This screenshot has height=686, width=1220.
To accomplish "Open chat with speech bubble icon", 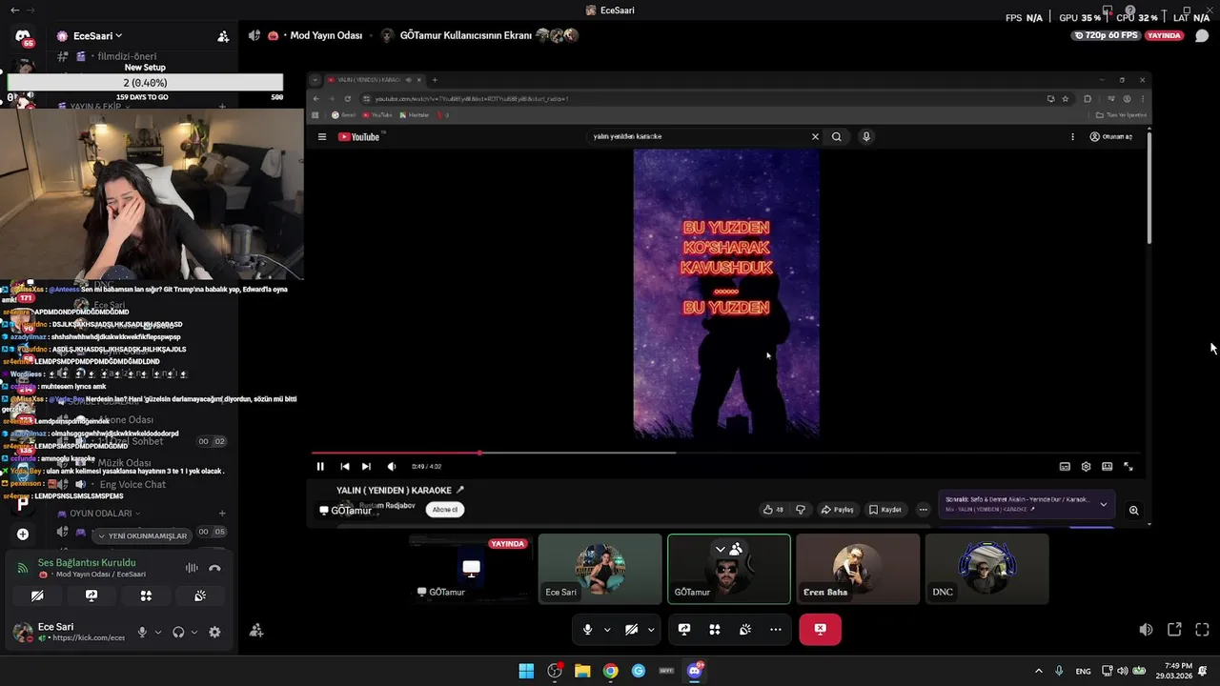I will (x=1202, y=36).
